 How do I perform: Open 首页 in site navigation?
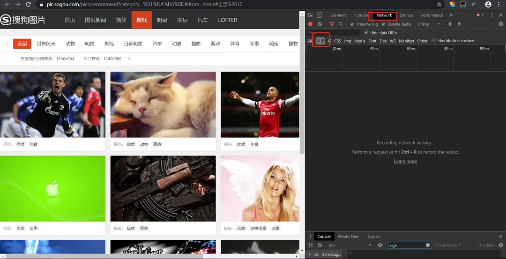click(x=70, y=20)
